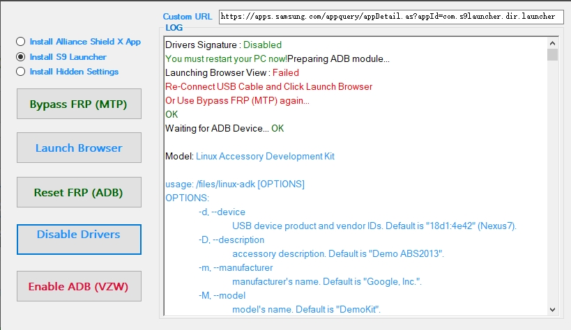The height and width of the screenshot is (330, 571).
Task: Click the 'OPTIONS:' log line
Action: [187, 198]
